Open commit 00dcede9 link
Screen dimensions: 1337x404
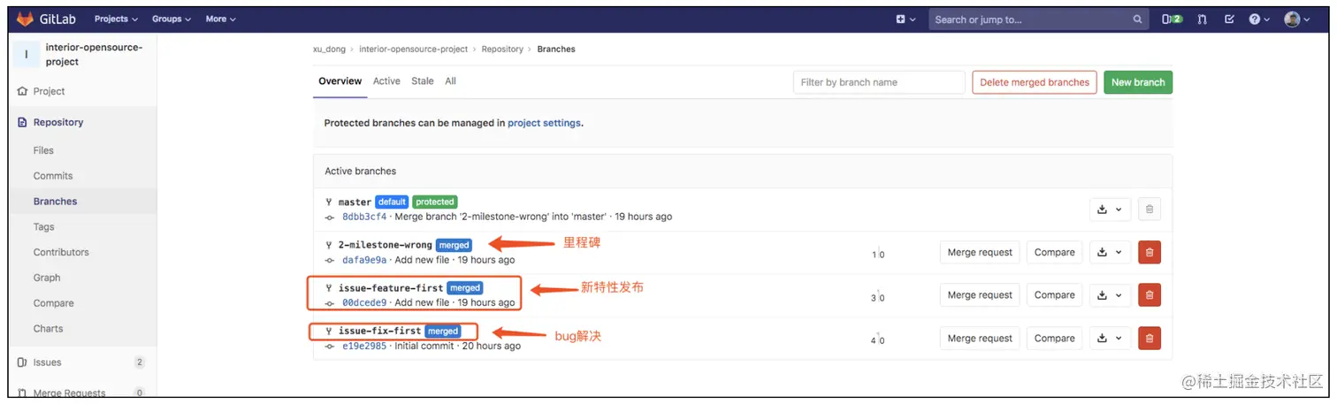click(364, 302)
